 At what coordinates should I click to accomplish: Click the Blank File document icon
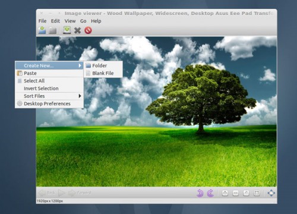point(89,73)
